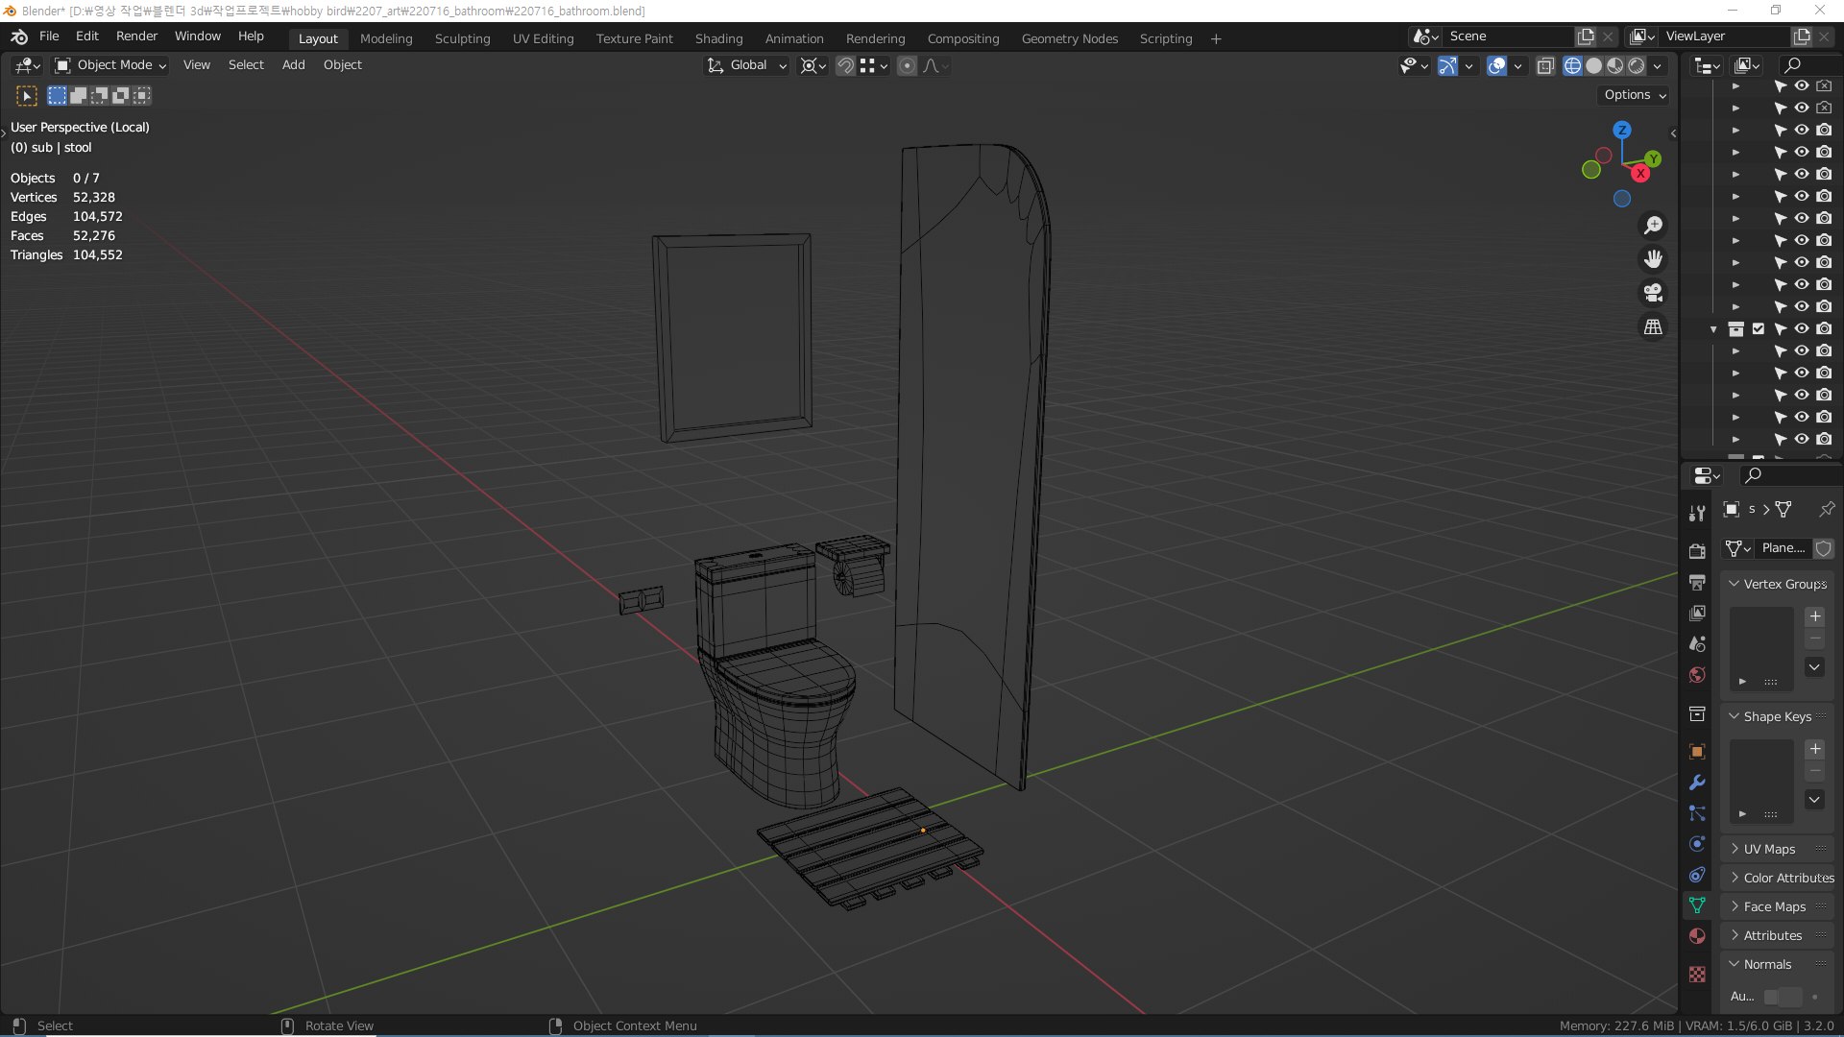Open the Global transform orientation dropdown
Image resolution: width=1844 pixels, height=1037 pixels.
coord(746,65)
